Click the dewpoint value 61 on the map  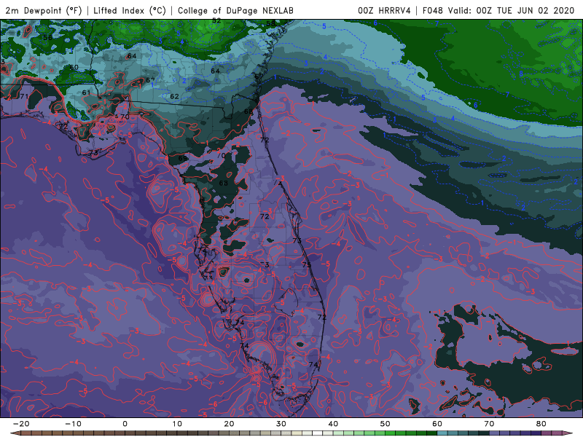(86, 92)
